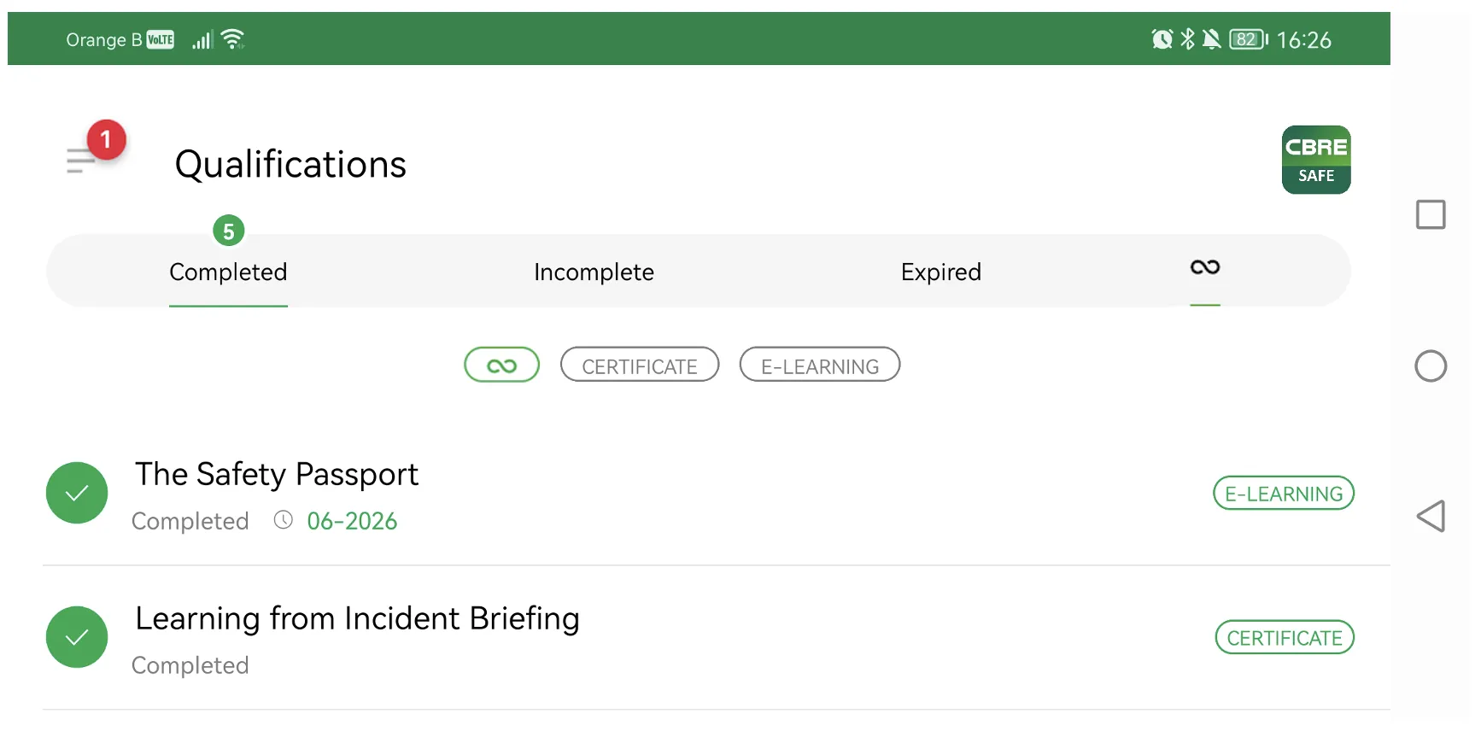Switch to the Incomplete tab
The height and width of the screenshot is (743, 1481).
594,272
